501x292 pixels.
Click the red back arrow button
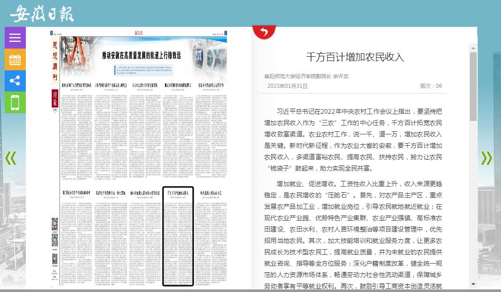[x=264, y=33]
